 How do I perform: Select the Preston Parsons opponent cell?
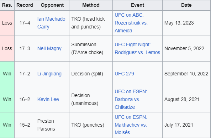(52, 125)
